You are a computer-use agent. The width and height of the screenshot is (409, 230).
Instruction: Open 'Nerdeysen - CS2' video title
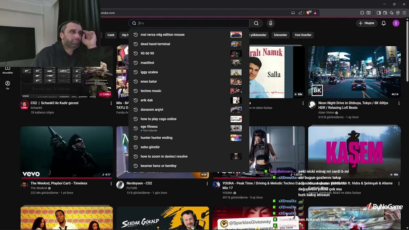[139, 183]
